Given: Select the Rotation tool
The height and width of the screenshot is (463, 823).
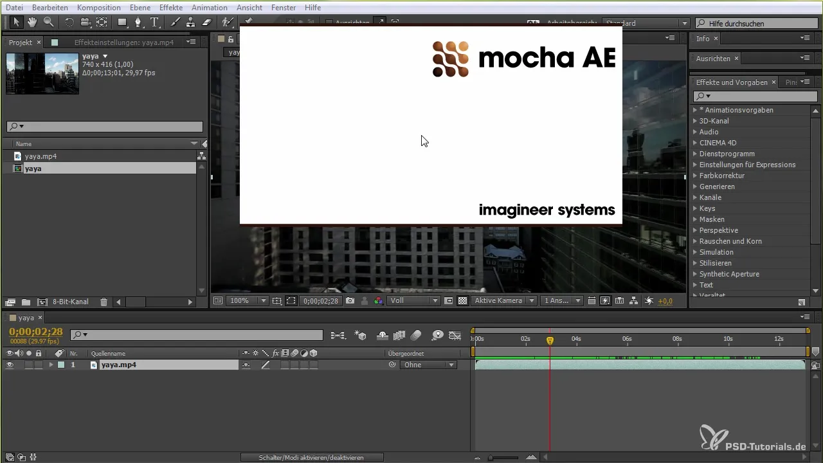Looking at the screenshot, I should [69, 23].
